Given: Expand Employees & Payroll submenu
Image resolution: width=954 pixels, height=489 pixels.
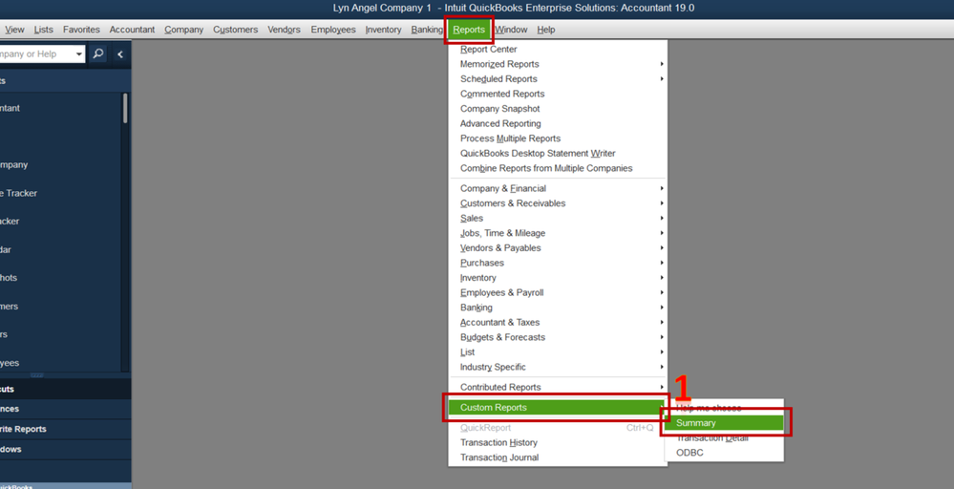Looking at the screenshot, I should [x=558, y=292].
